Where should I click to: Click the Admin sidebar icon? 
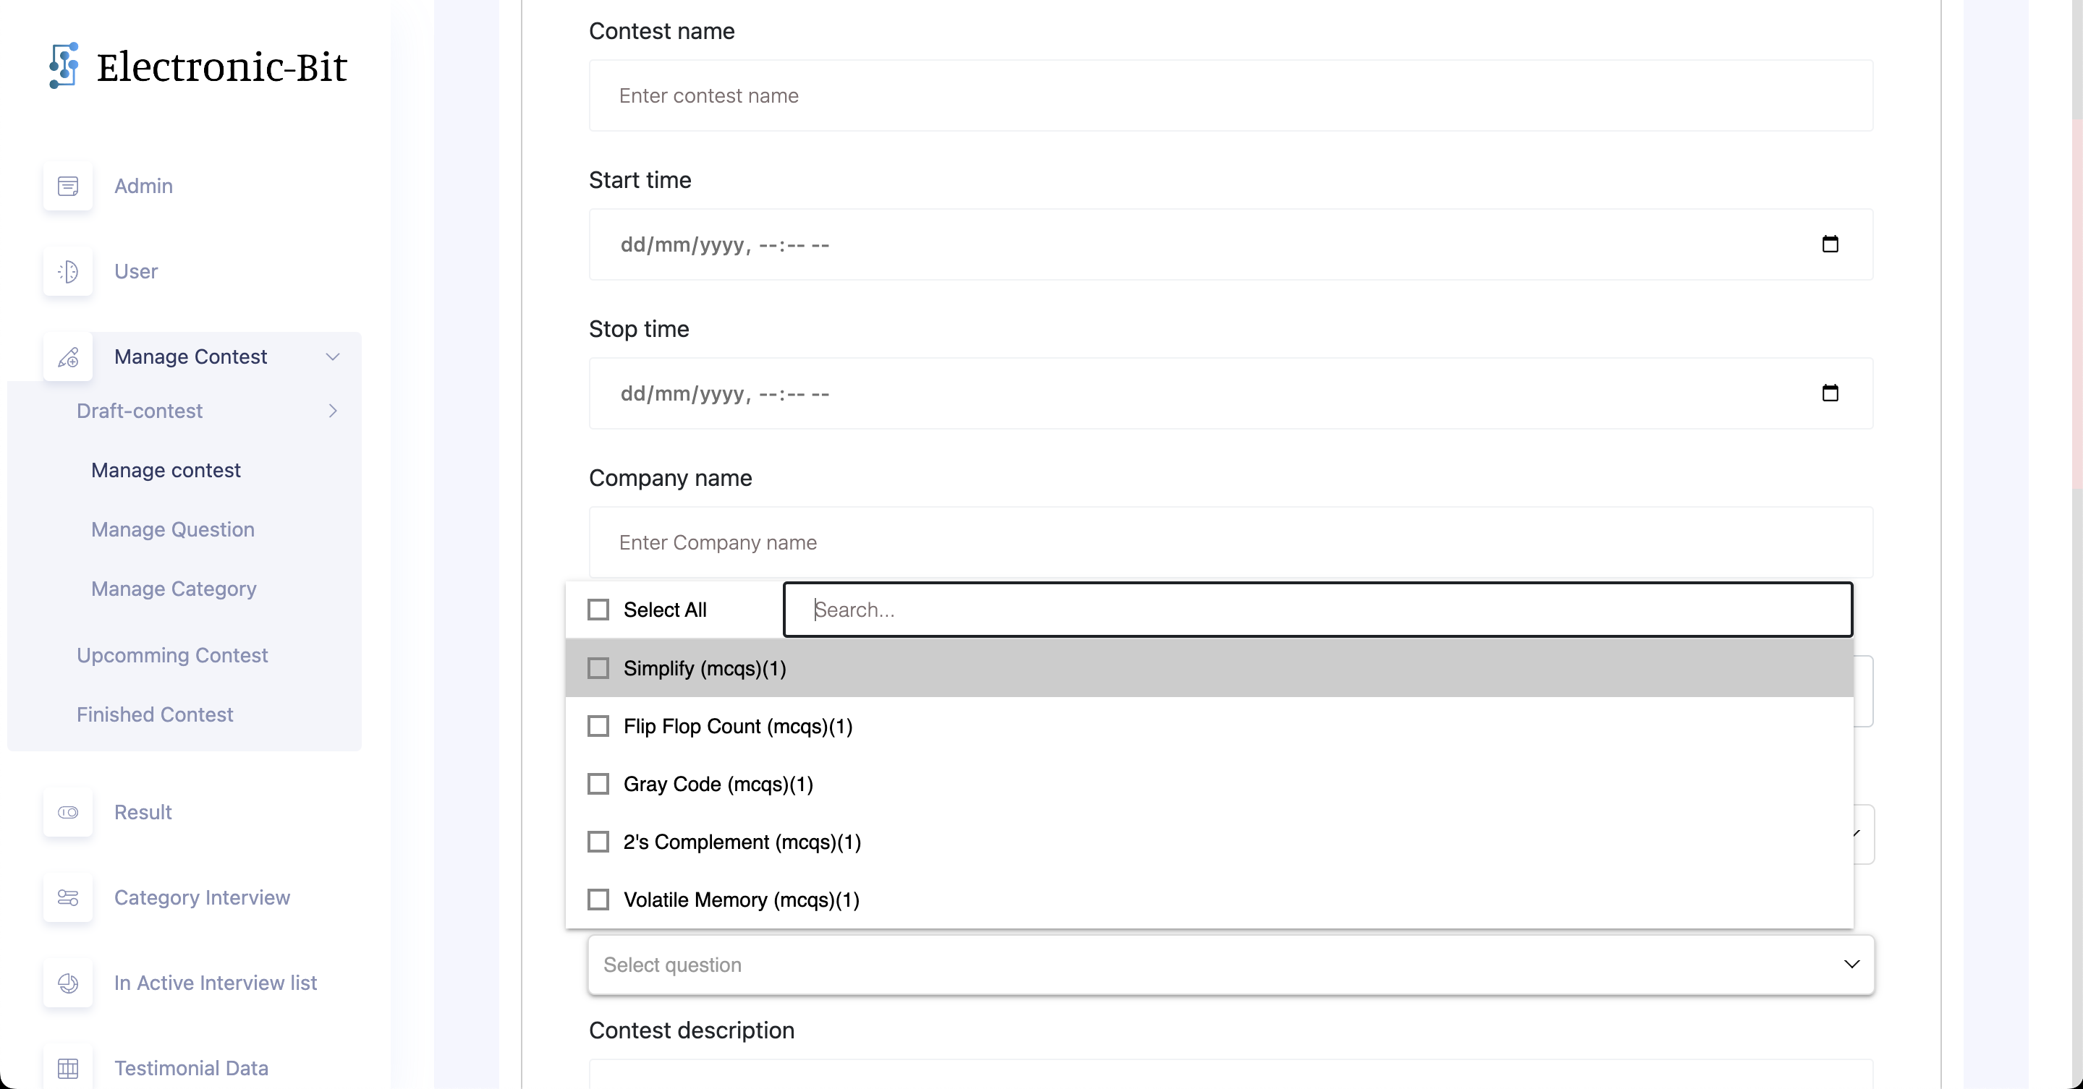point(68,186)
